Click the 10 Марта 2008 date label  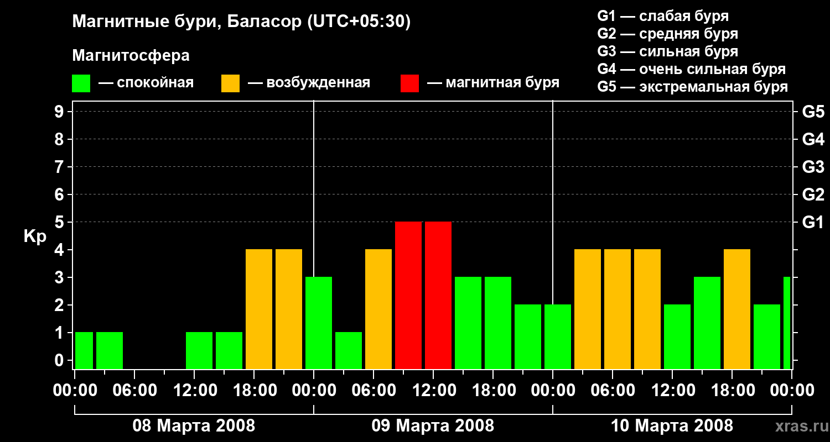(x=672, y=426)
